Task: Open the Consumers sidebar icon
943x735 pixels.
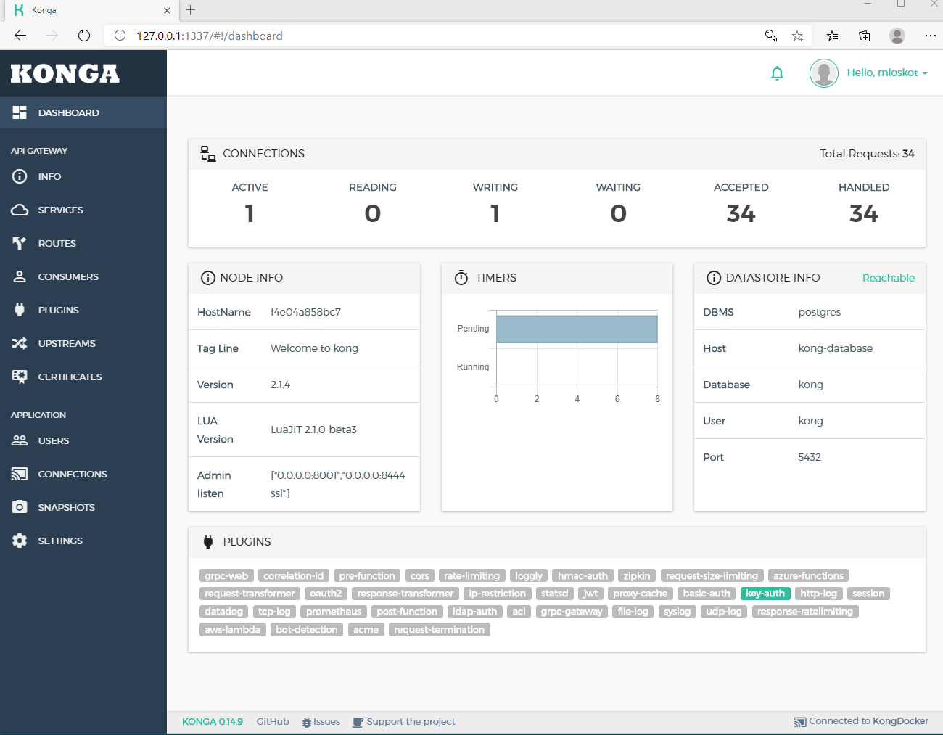Action: point(20,276)
